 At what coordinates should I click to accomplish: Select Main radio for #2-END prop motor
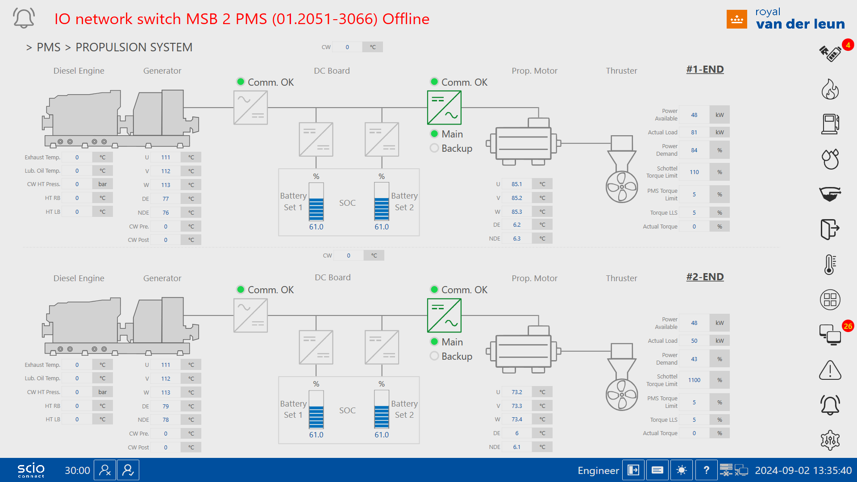click(434, 342)
